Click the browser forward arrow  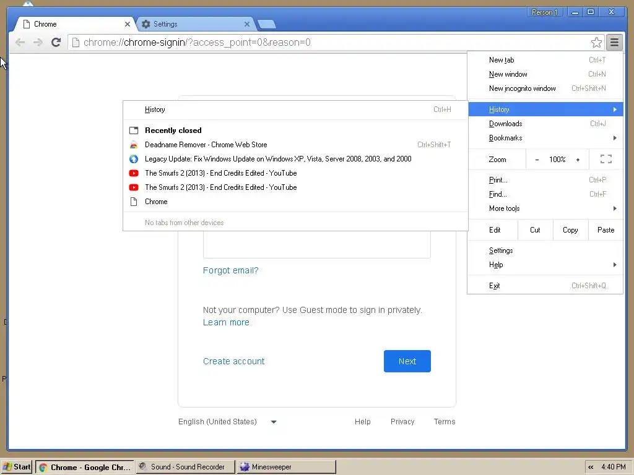point(38,43)
